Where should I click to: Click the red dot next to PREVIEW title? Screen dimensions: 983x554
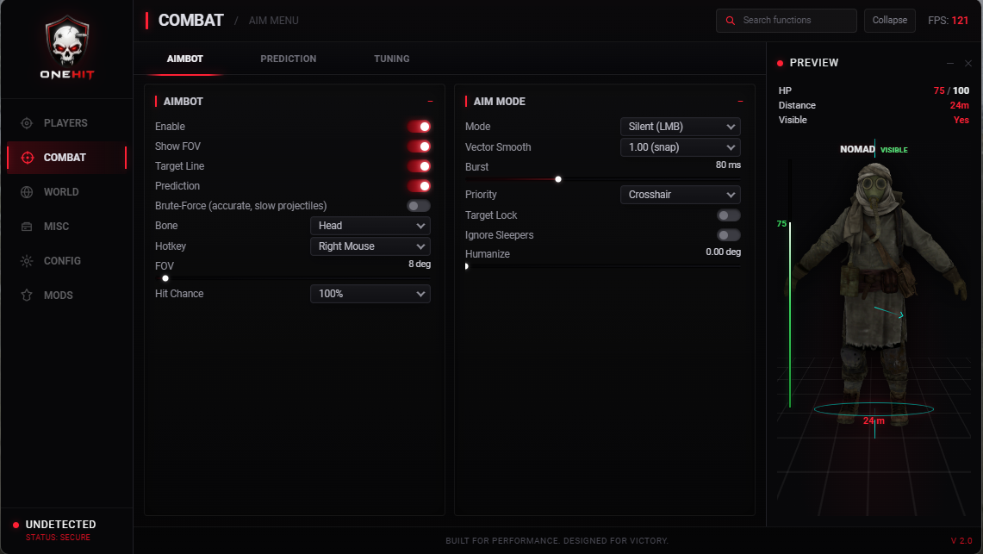(780, 63)
